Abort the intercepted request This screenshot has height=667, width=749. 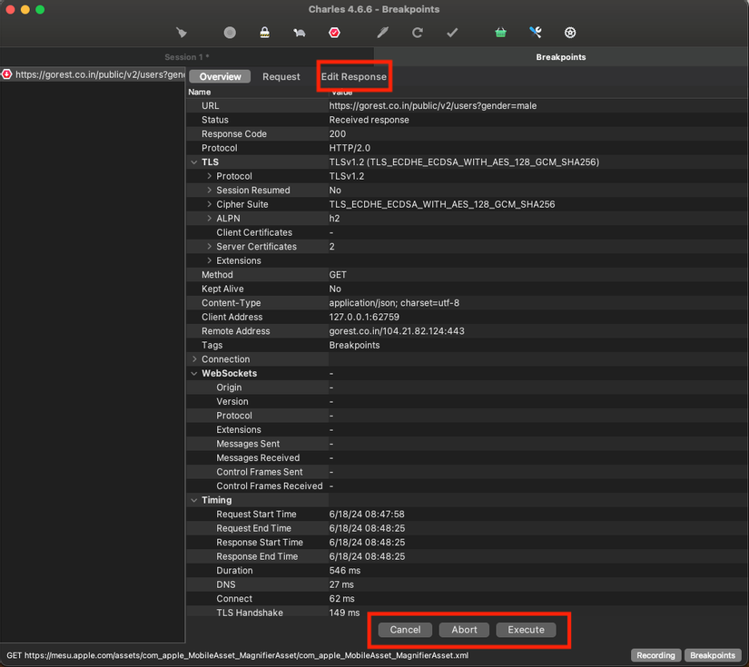click(x=464, y=629)
